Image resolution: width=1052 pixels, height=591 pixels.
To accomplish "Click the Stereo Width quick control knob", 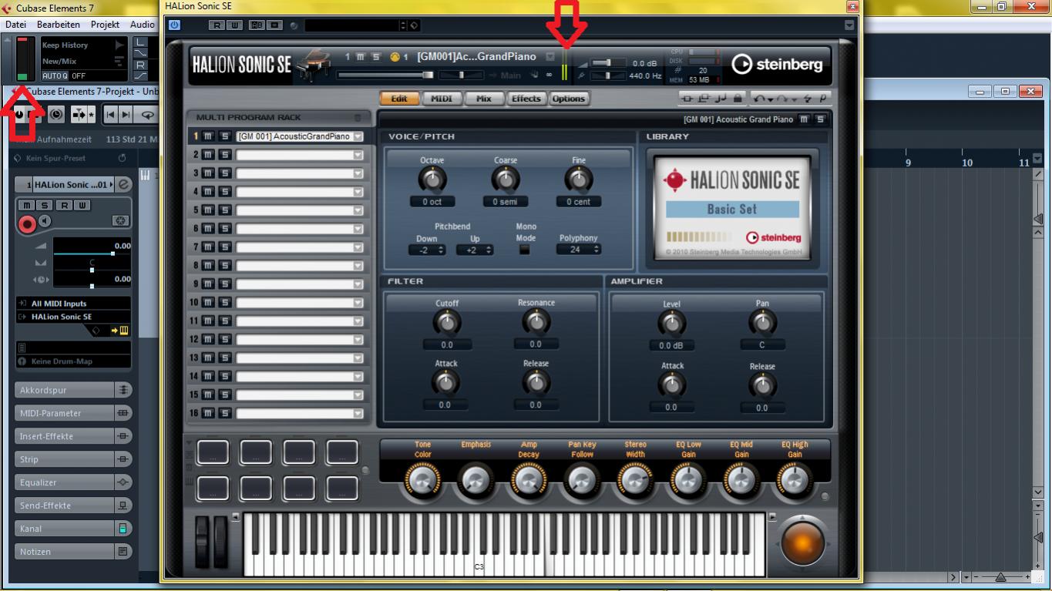I will tap(634, 481).
